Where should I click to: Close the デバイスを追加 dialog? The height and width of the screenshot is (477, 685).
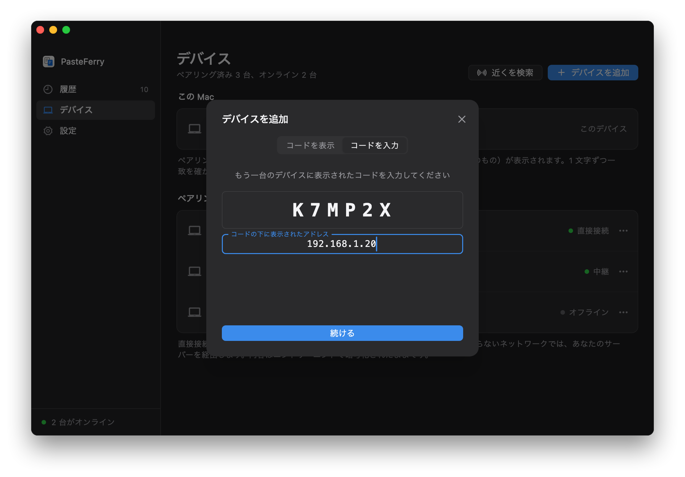point(462,119)
